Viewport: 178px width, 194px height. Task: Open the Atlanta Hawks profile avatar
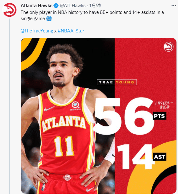pos(9,10)
